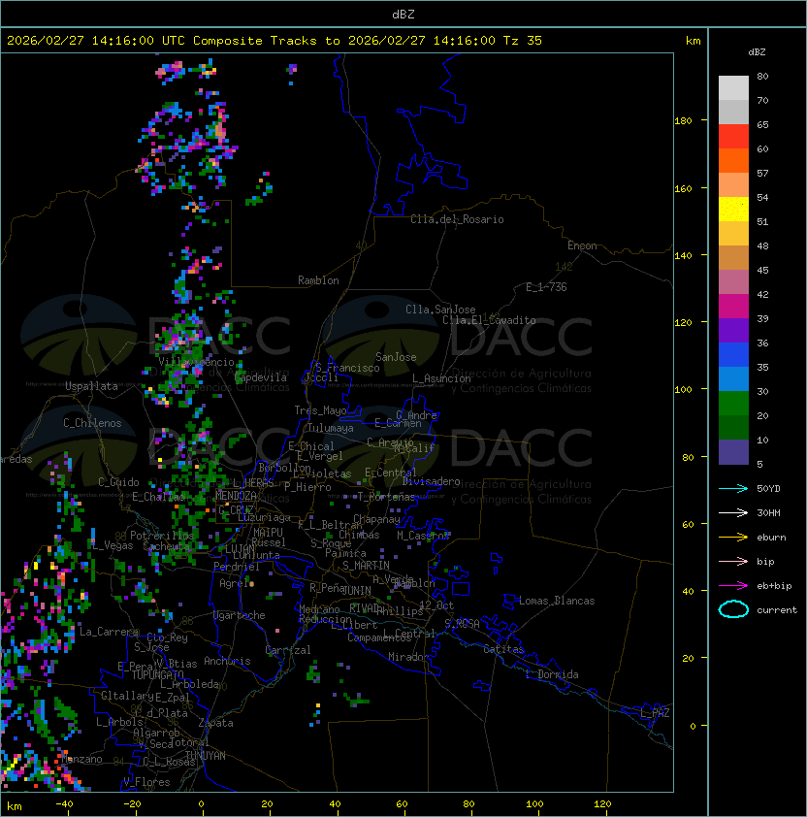Click the Ramblon location label
Image resolution: width=807 pixels, height=817 pixels.
[x=318, y=280]
